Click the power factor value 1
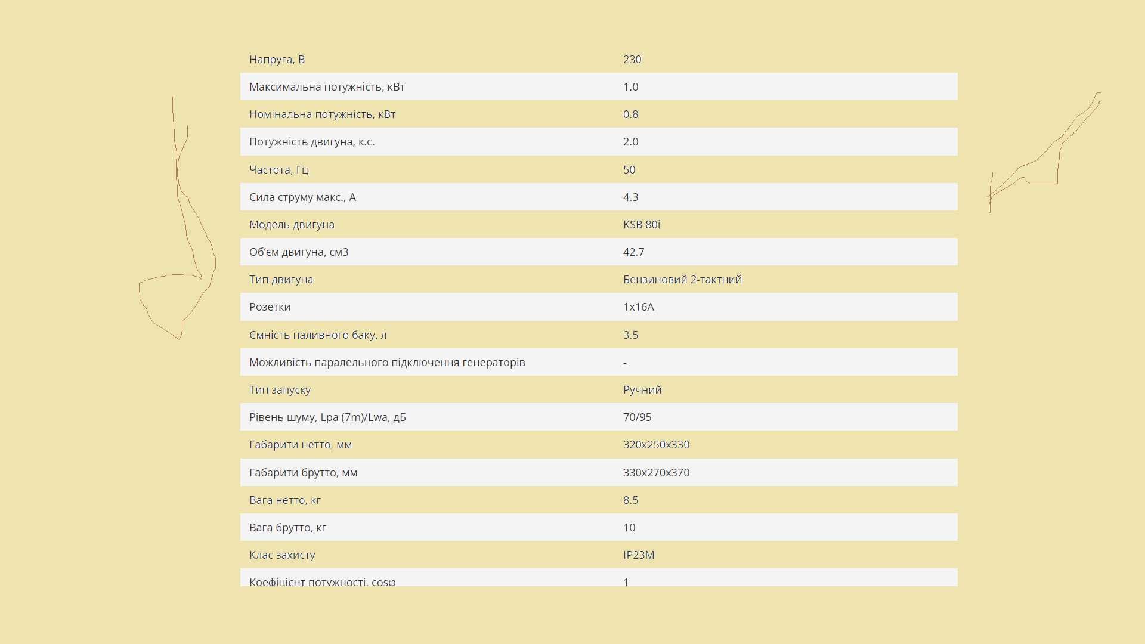 [626, 581]
